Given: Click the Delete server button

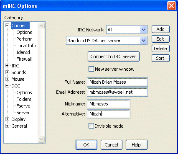Looking at the screenshot, I should point(160,49).
